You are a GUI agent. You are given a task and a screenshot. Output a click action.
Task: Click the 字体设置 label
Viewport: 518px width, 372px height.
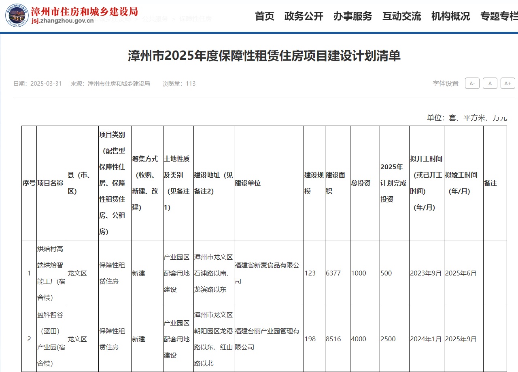446,84
